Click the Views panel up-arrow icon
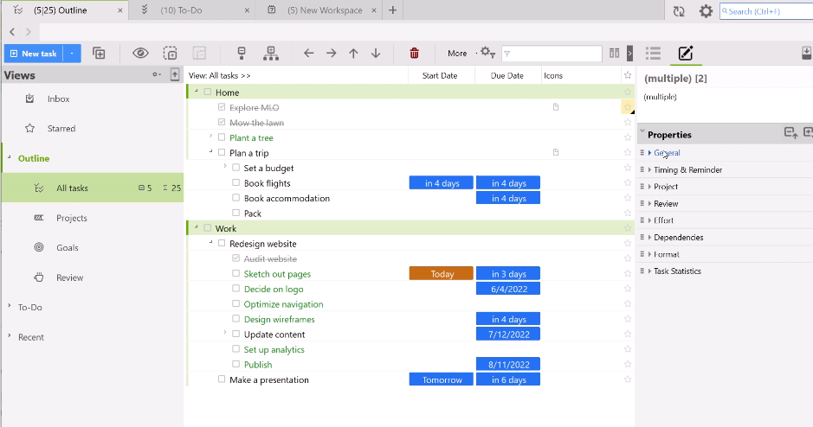Screen dimensions: 813x427 click(175, 74)
